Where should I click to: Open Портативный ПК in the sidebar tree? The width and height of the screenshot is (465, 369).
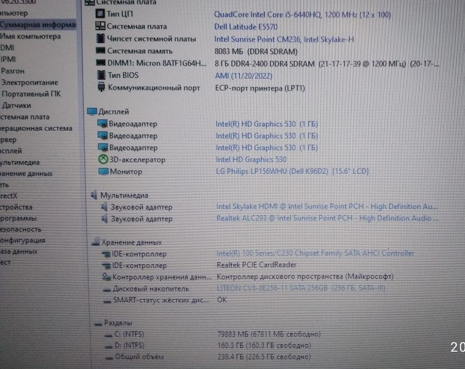31,93
